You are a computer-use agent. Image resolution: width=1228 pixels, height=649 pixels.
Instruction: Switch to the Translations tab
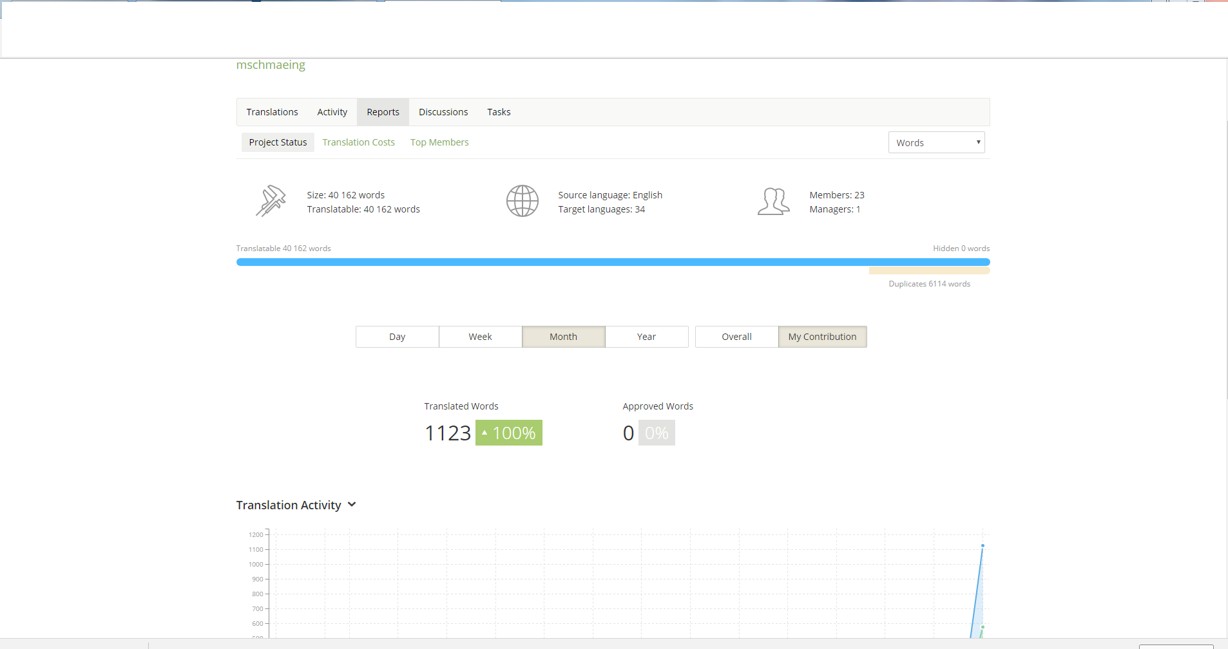tap(272, 112)
